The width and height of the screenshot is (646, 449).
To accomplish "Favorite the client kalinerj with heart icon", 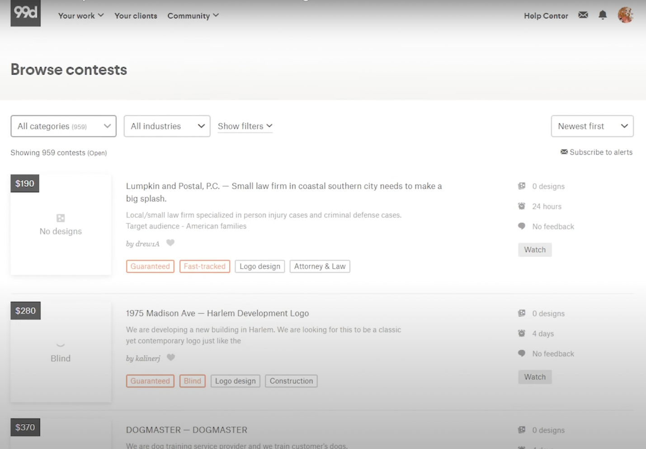I will click(x=171, y=358).
